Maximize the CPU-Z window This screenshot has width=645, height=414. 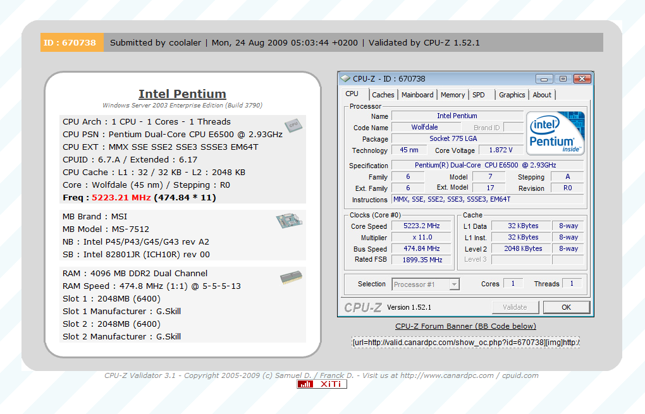(563, 78)
